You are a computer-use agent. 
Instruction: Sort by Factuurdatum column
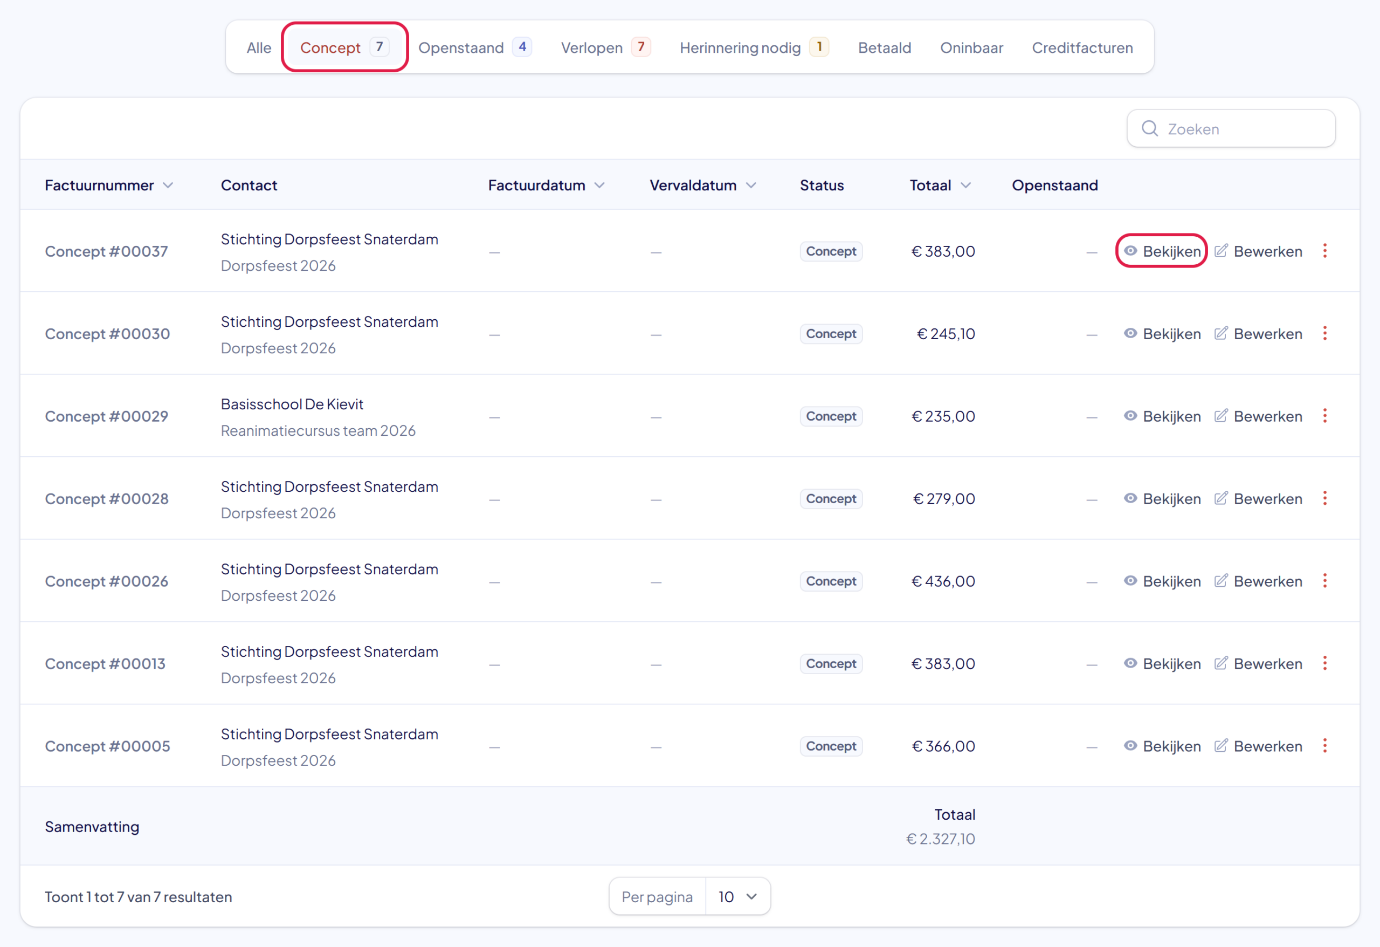546,186
